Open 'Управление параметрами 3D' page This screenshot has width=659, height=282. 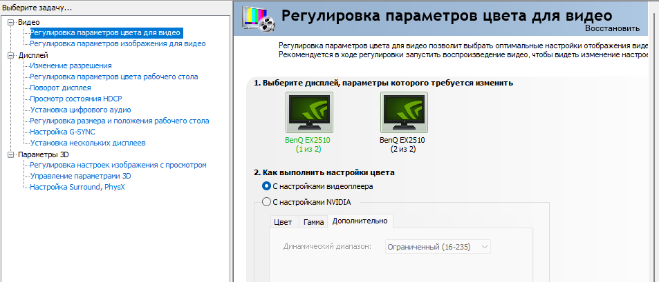[x=80, y=176]
